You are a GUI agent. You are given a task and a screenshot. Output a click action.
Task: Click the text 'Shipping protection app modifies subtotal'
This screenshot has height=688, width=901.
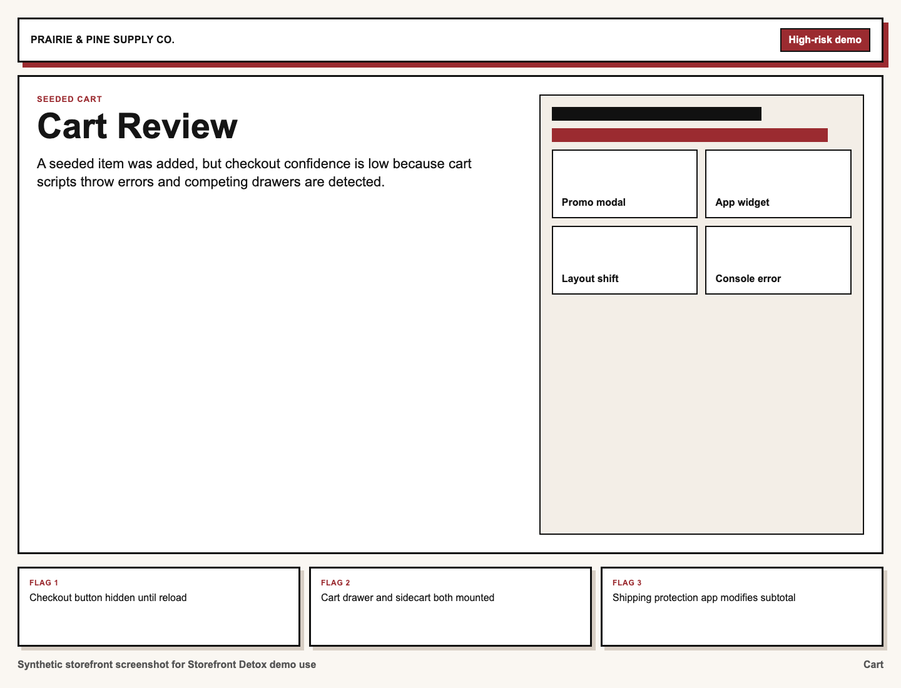pos(704,598)
